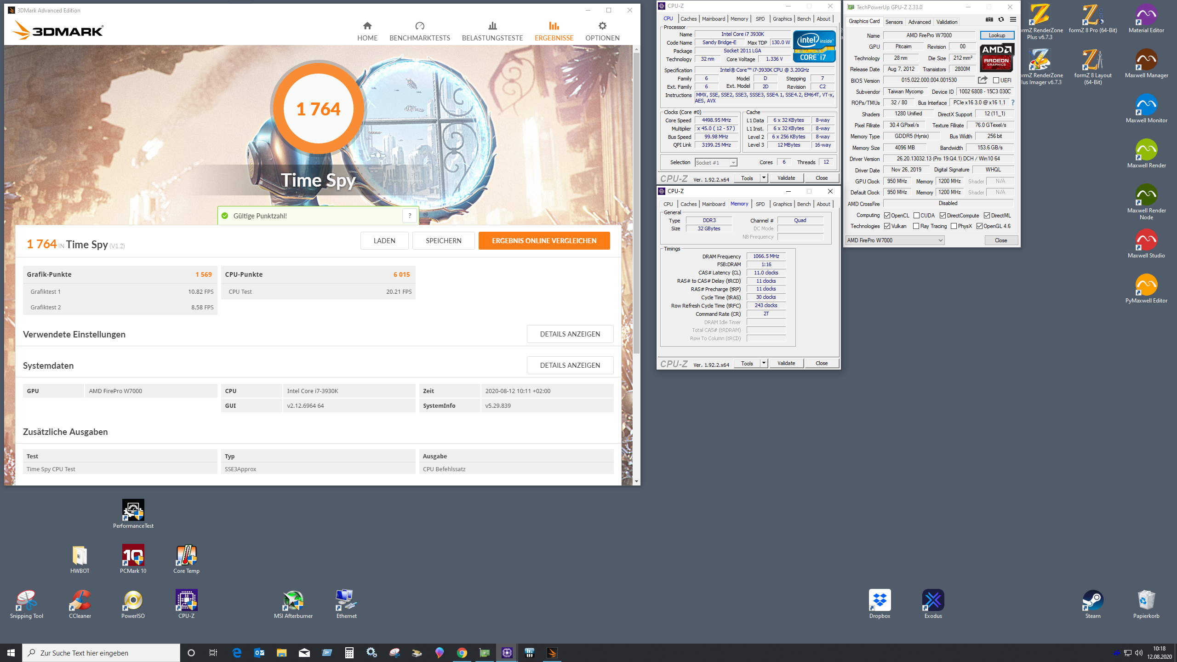Click the scrollbar down arrow in 3DMark
The width and height of the screenshot is (1177, 662).
click(x=636, y=481)
